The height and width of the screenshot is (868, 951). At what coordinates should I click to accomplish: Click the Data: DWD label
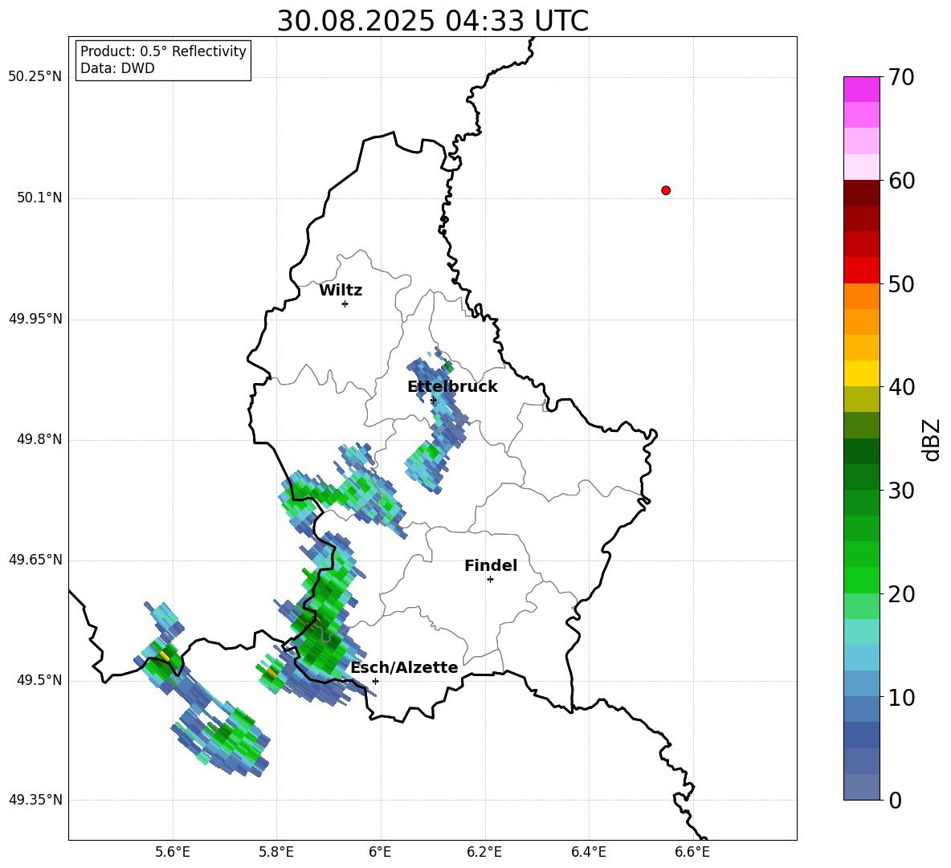(x=117, y=68)
